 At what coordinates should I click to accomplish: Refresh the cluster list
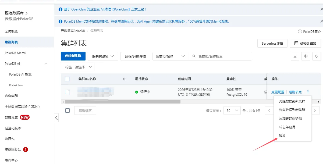point(317,56)
